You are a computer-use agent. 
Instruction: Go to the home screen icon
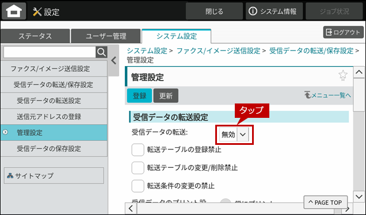click(x=14, y=11)
